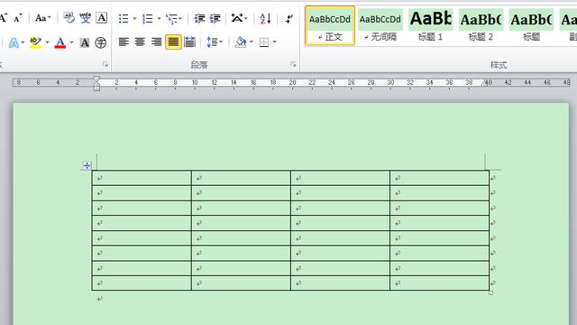The image size is (577, 325).
Task: Click the first-line indent marker on ruler
Action: tap(96, 79)
